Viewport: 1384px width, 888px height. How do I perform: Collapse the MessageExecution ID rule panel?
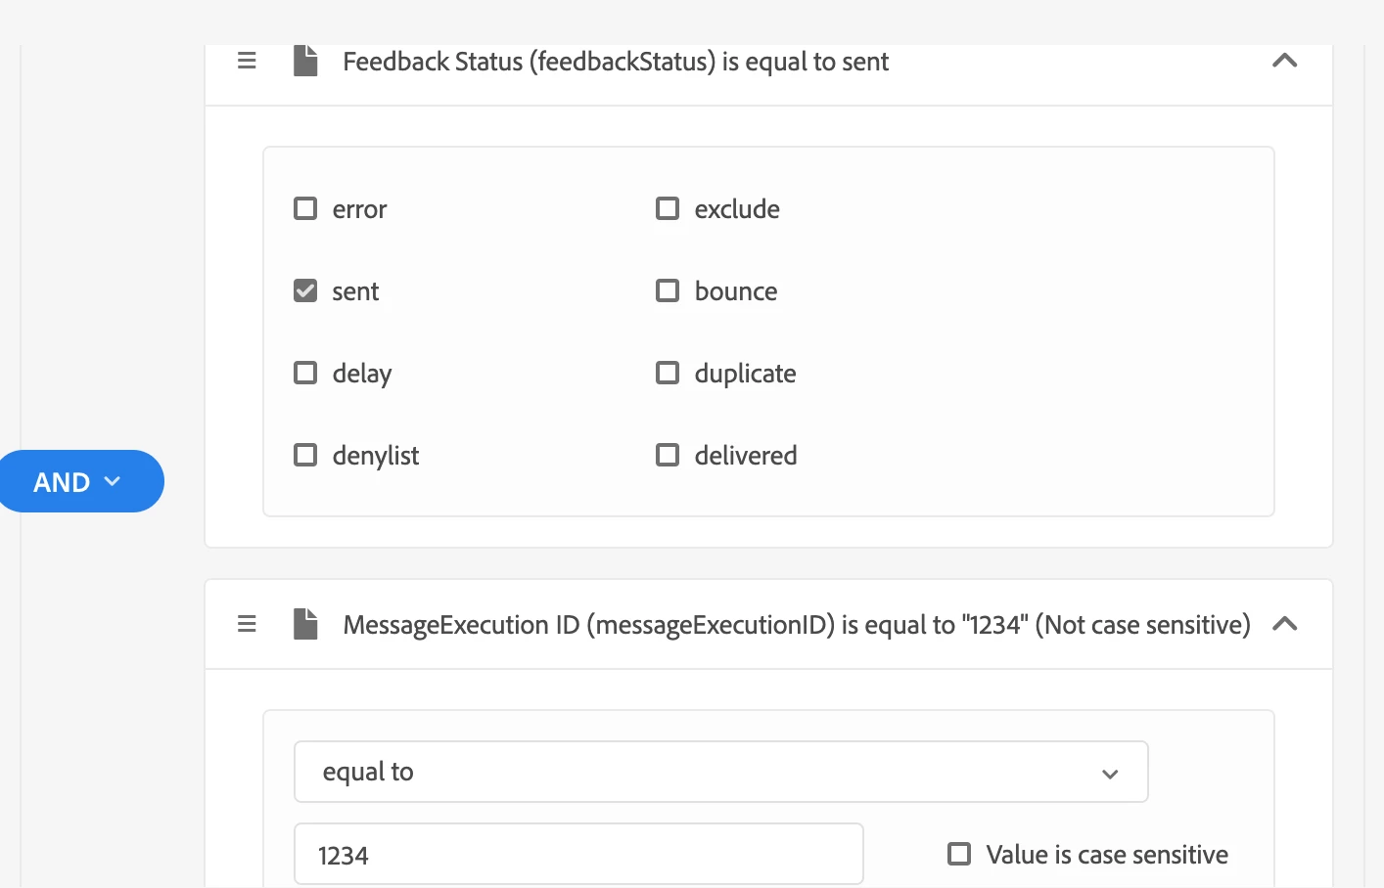[x=1284, y=624]
